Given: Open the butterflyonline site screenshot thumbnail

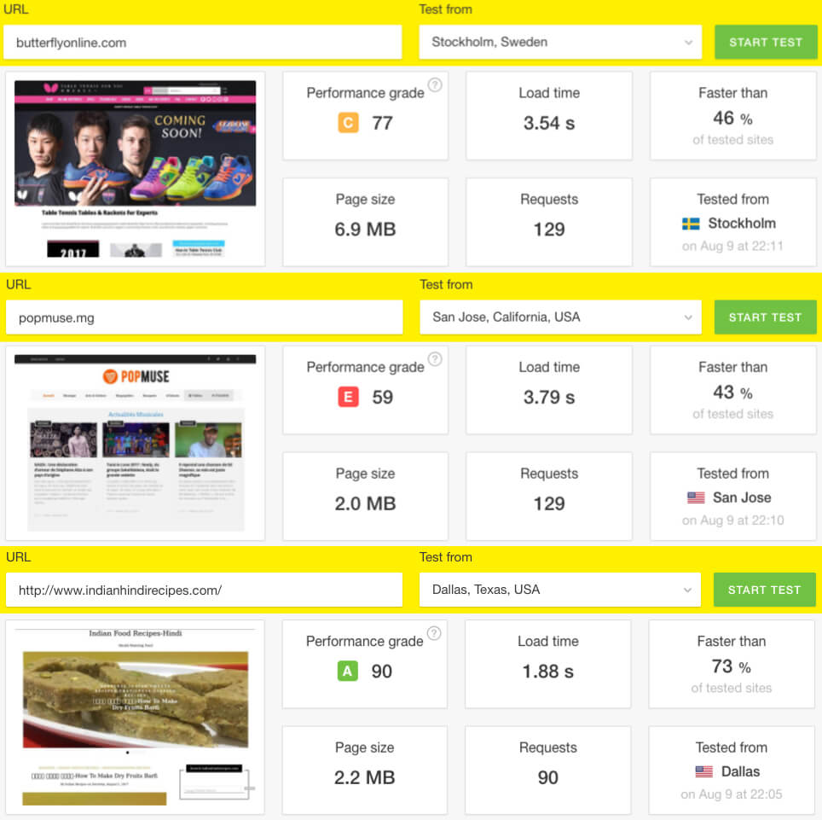Looking at the screenshot, I should pyautogui.click(x=136, y=169).
